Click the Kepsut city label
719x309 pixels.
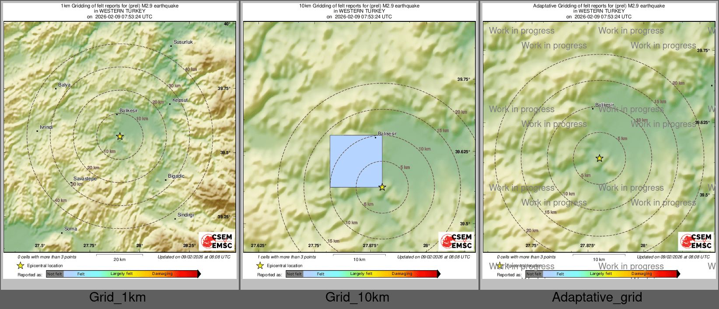coord(180,100)
